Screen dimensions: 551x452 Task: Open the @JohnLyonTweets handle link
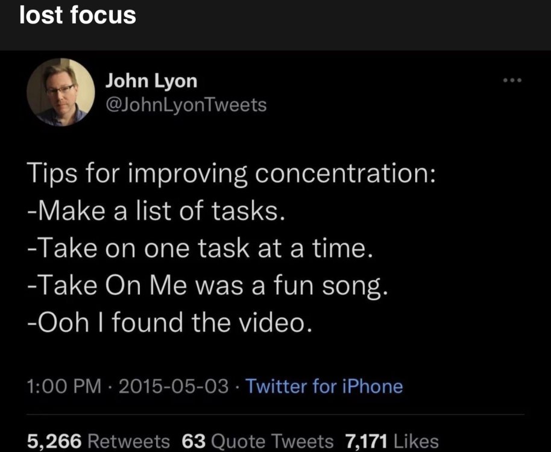point(186,105)
